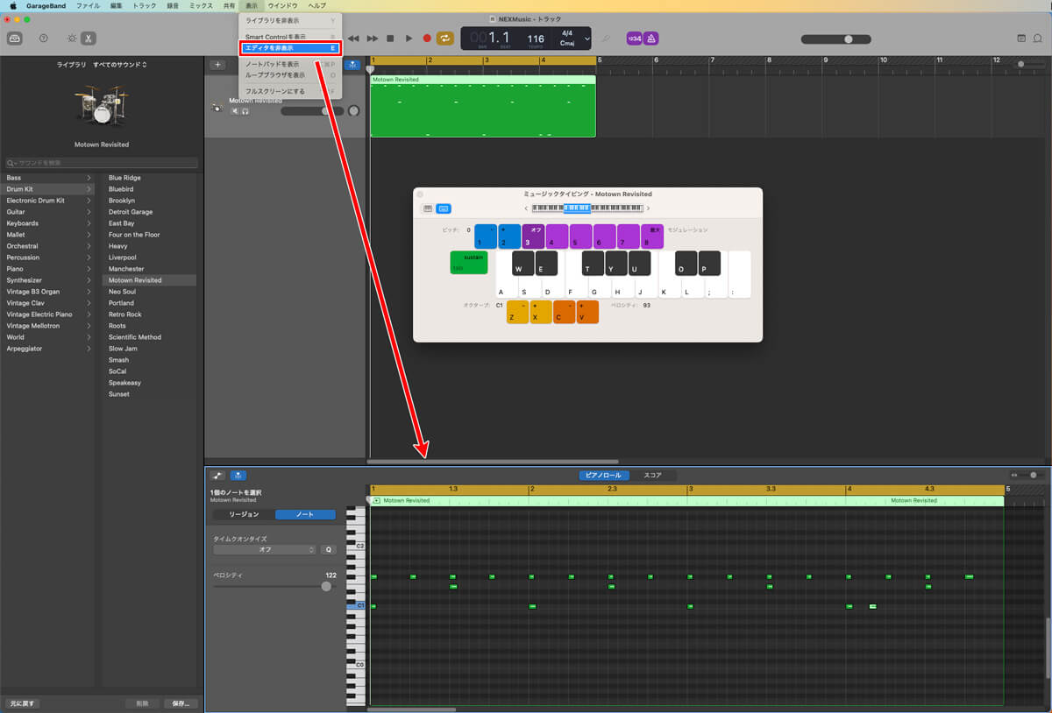1052x713 pixels.
Task: Choose ライブラリを非表示 from the menu
Action: [x=290, y=20]
